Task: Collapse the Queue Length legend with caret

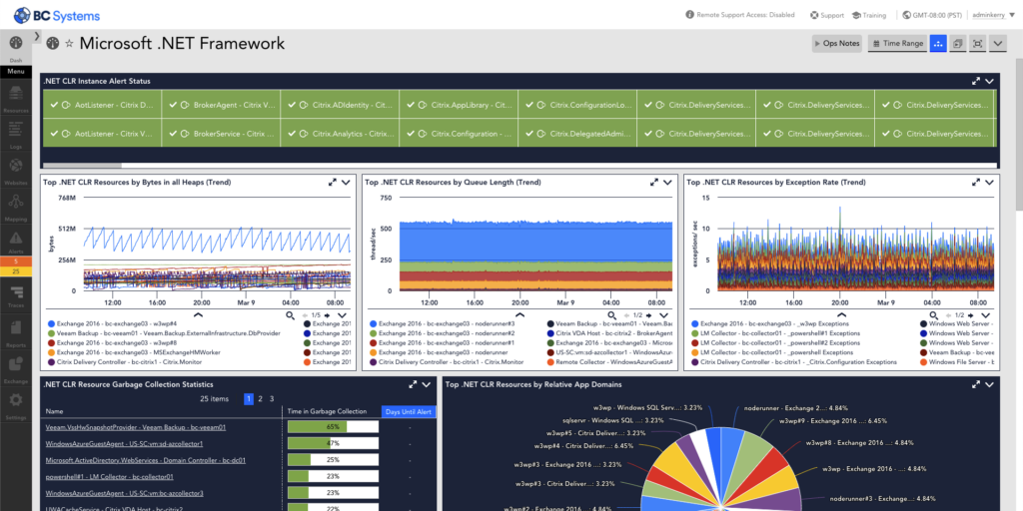Action: click(x=519, y=314)
